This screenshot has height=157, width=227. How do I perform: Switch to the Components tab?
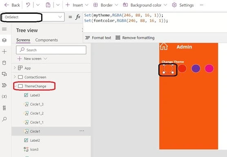coord(47,40)
